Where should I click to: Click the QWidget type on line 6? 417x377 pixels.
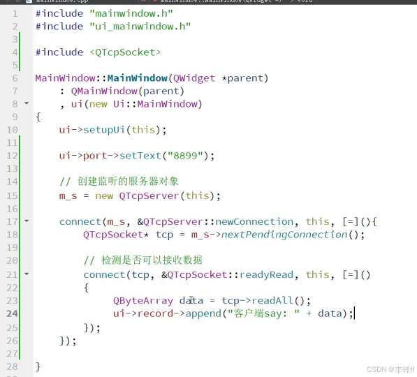tap(194, 78)
